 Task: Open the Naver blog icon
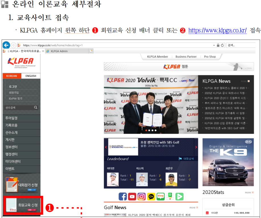coord(160,196)
